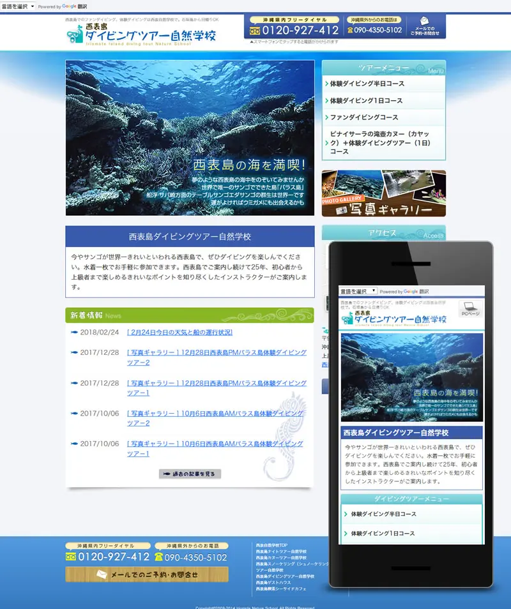Open the 言語を選択 language dropdown at page top
The width and height of the screenshot is (511, 609).
click(x=18, y=6)
